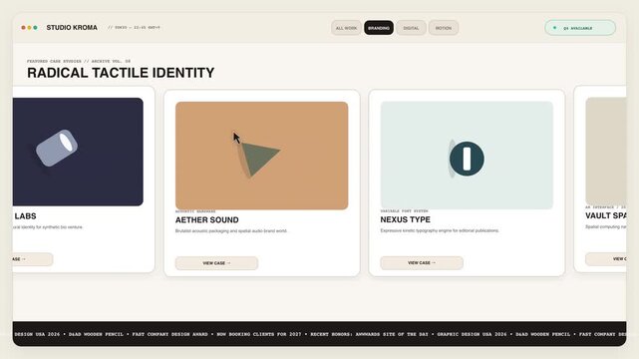Show the Motion work tab
The width and height of the screenshot is (639, 359).
pyautogui.click(x=444, y=28)
